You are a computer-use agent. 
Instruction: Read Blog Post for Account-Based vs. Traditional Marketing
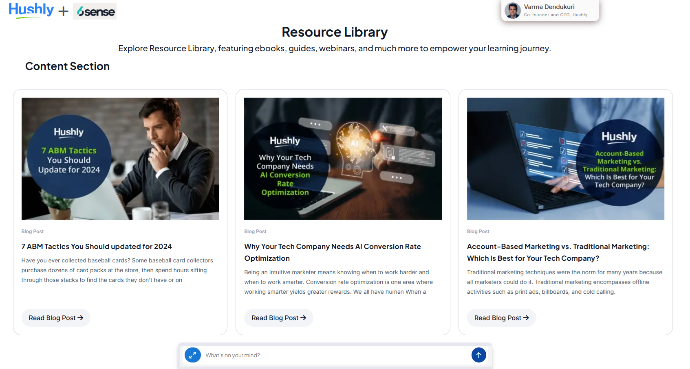(x=501, y=318)
